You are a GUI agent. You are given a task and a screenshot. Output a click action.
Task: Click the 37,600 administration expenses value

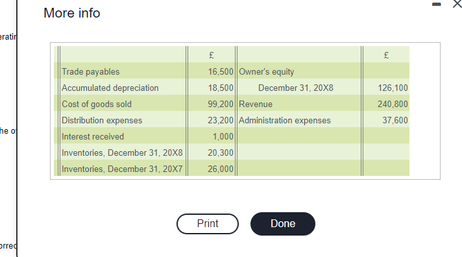(395, 120)
